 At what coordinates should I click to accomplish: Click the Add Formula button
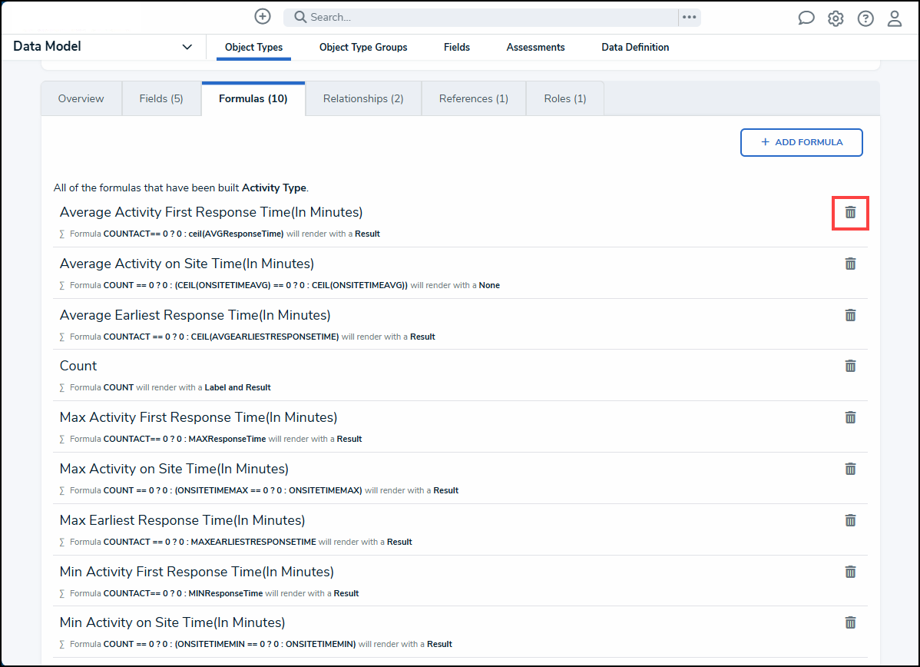[x=801, y=142]
